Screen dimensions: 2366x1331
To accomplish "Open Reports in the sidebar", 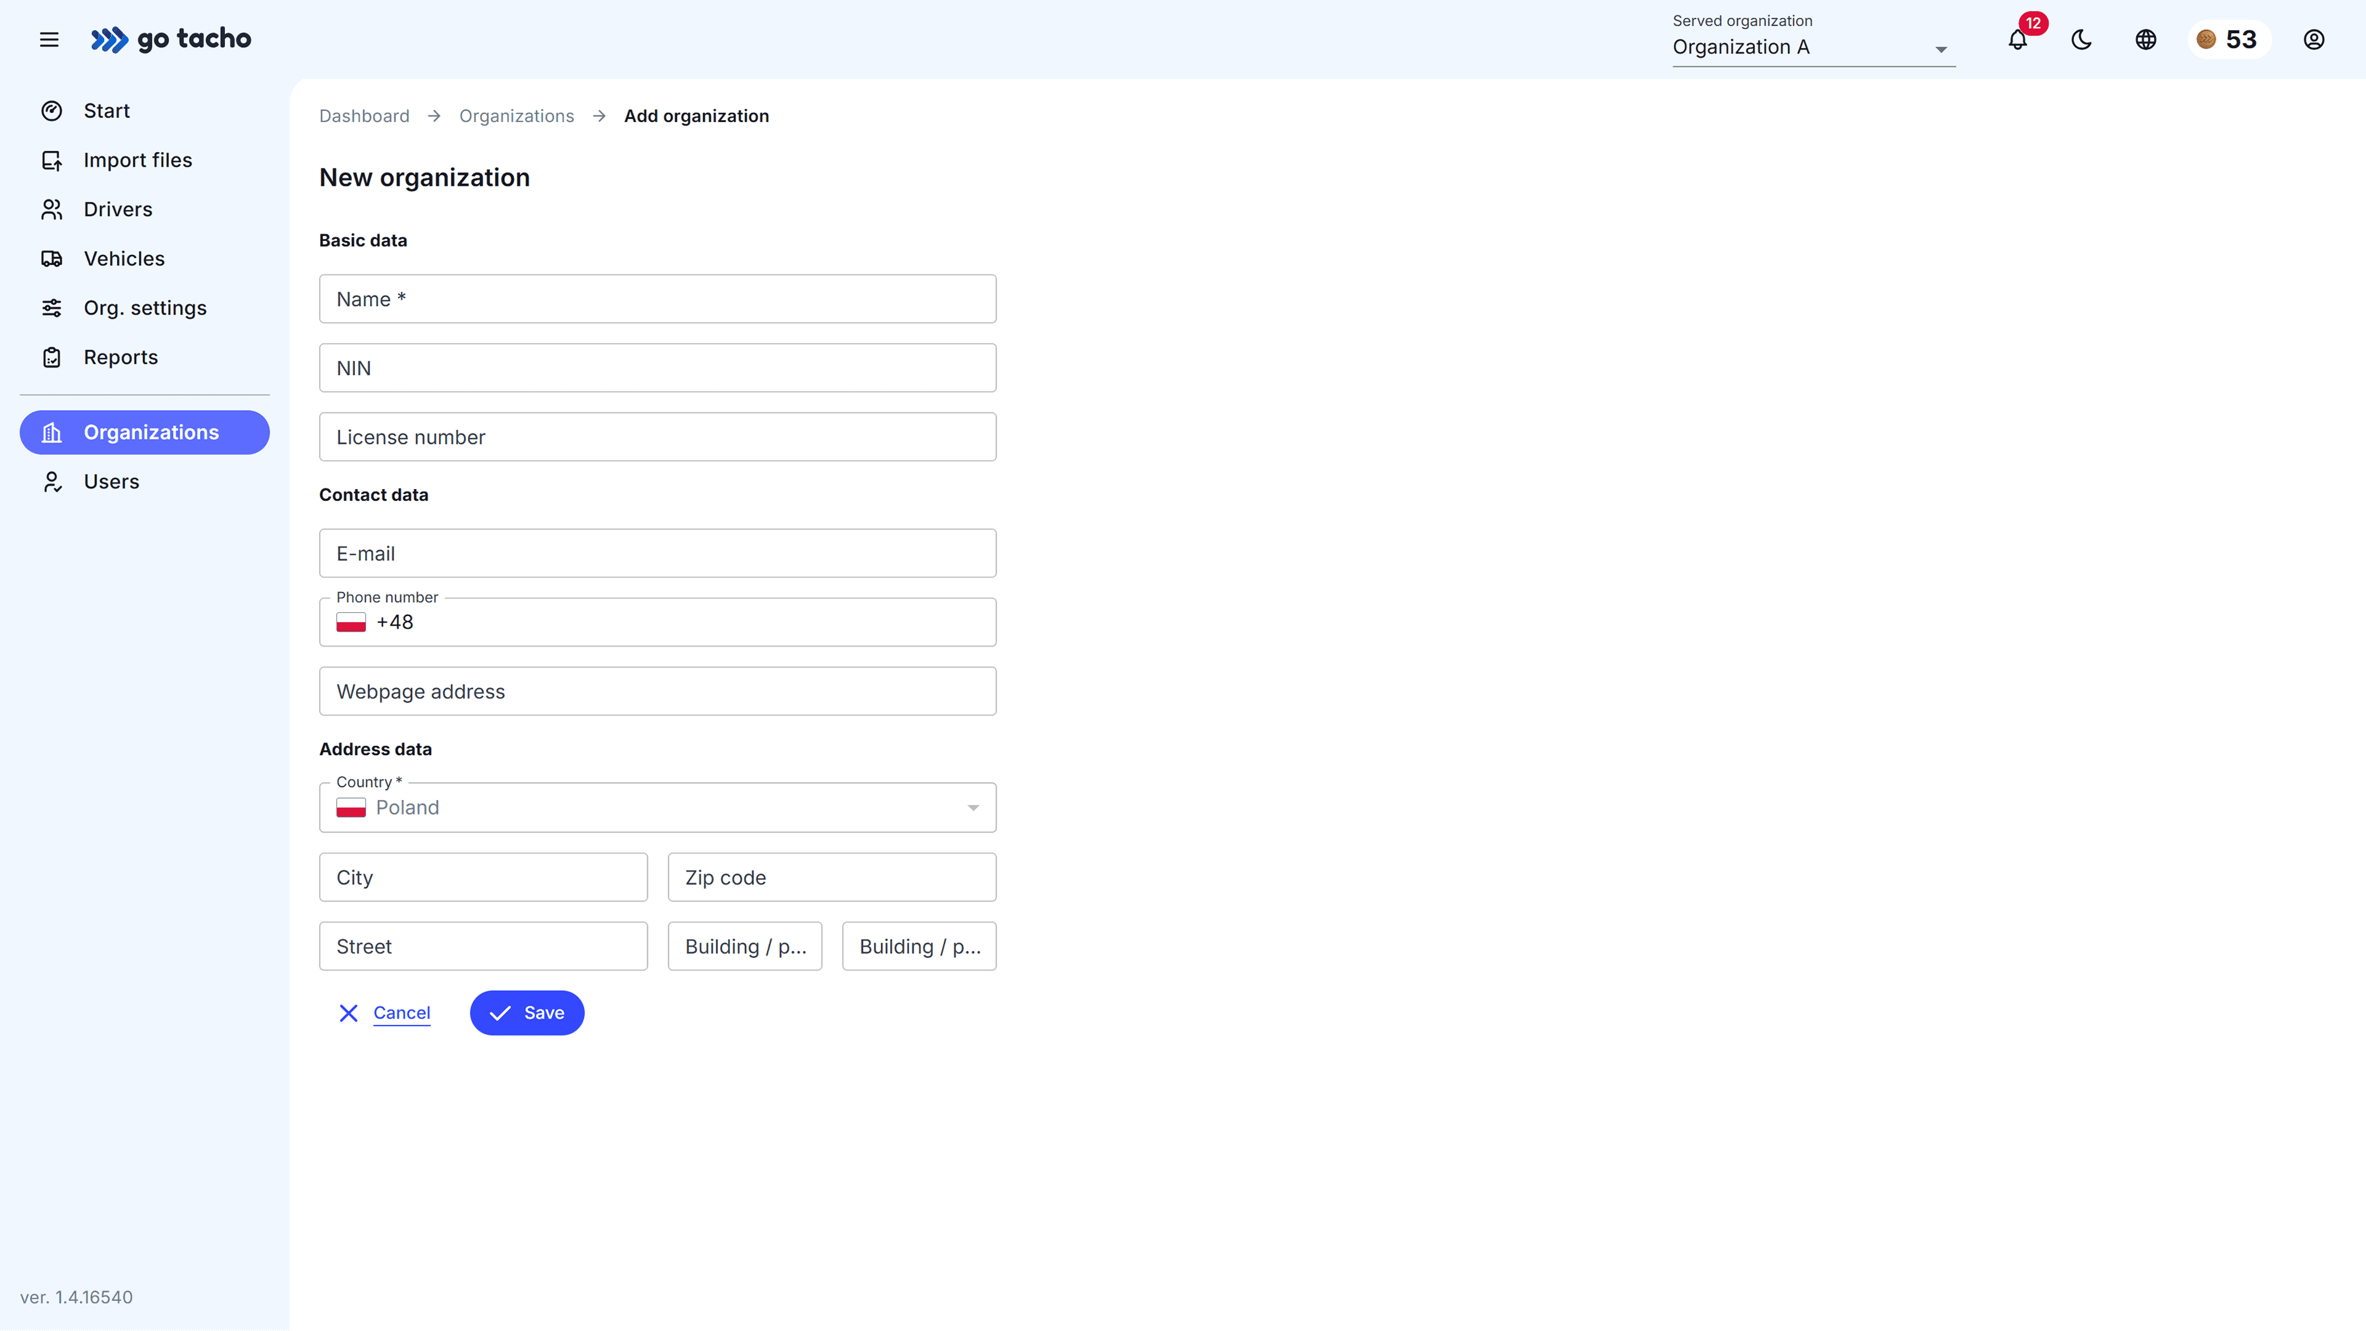I will [x=120, y=357].
